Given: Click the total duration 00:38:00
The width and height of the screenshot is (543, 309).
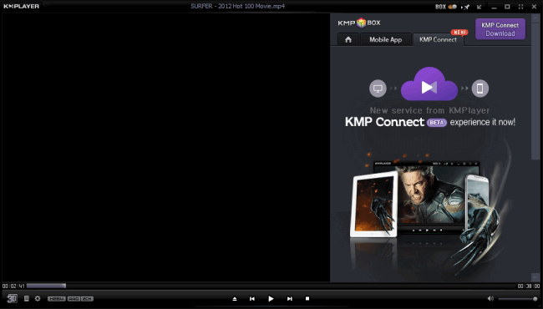Looking at the screenshot, I should (x=529, y=286).
